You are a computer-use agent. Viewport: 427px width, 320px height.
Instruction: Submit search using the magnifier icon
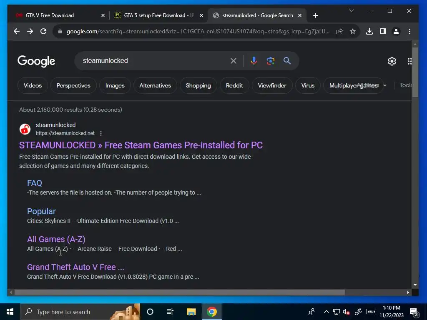click(287, 61)
